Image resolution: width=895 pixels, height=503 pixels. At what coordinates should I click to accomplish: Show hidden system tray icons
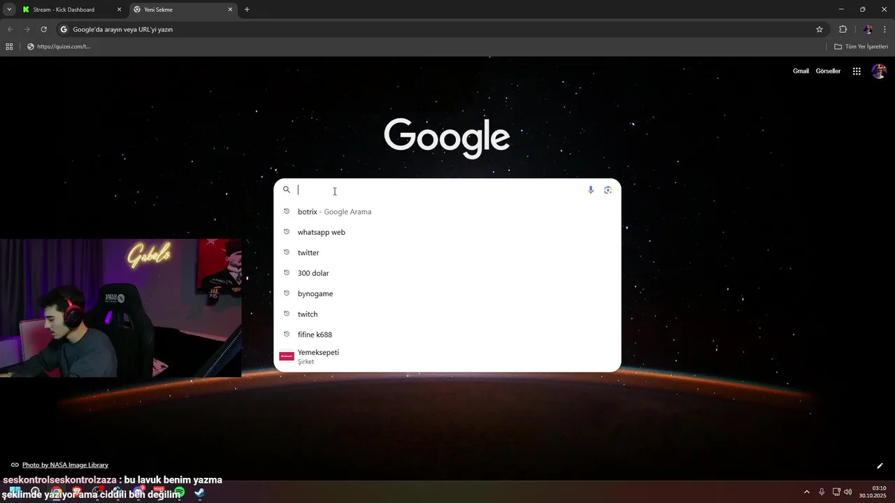806,492
